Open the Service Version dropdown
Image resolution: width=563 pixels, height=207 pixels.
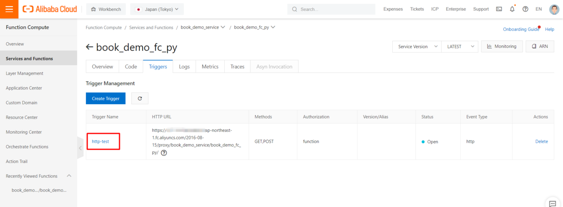tap(417, 46)
